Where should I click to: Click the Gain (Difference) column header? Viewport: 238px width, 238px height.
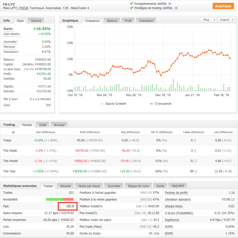[45, 132]
